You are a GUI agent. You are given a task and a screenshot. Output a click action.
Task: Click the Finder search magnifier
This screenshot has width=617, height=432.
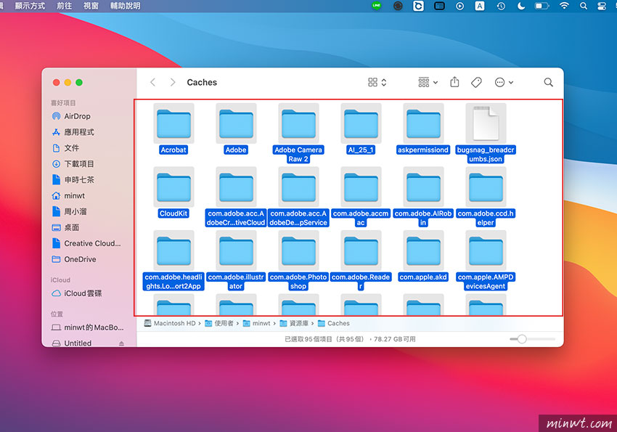click(x=548, y=82)
